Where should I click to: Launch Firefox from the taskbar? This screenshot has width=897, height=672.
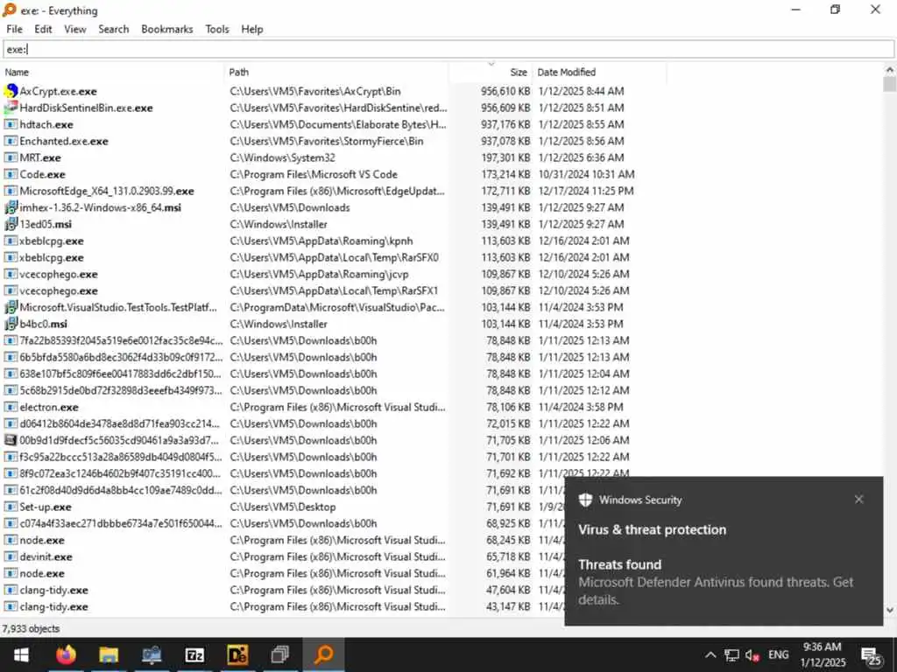66,654
